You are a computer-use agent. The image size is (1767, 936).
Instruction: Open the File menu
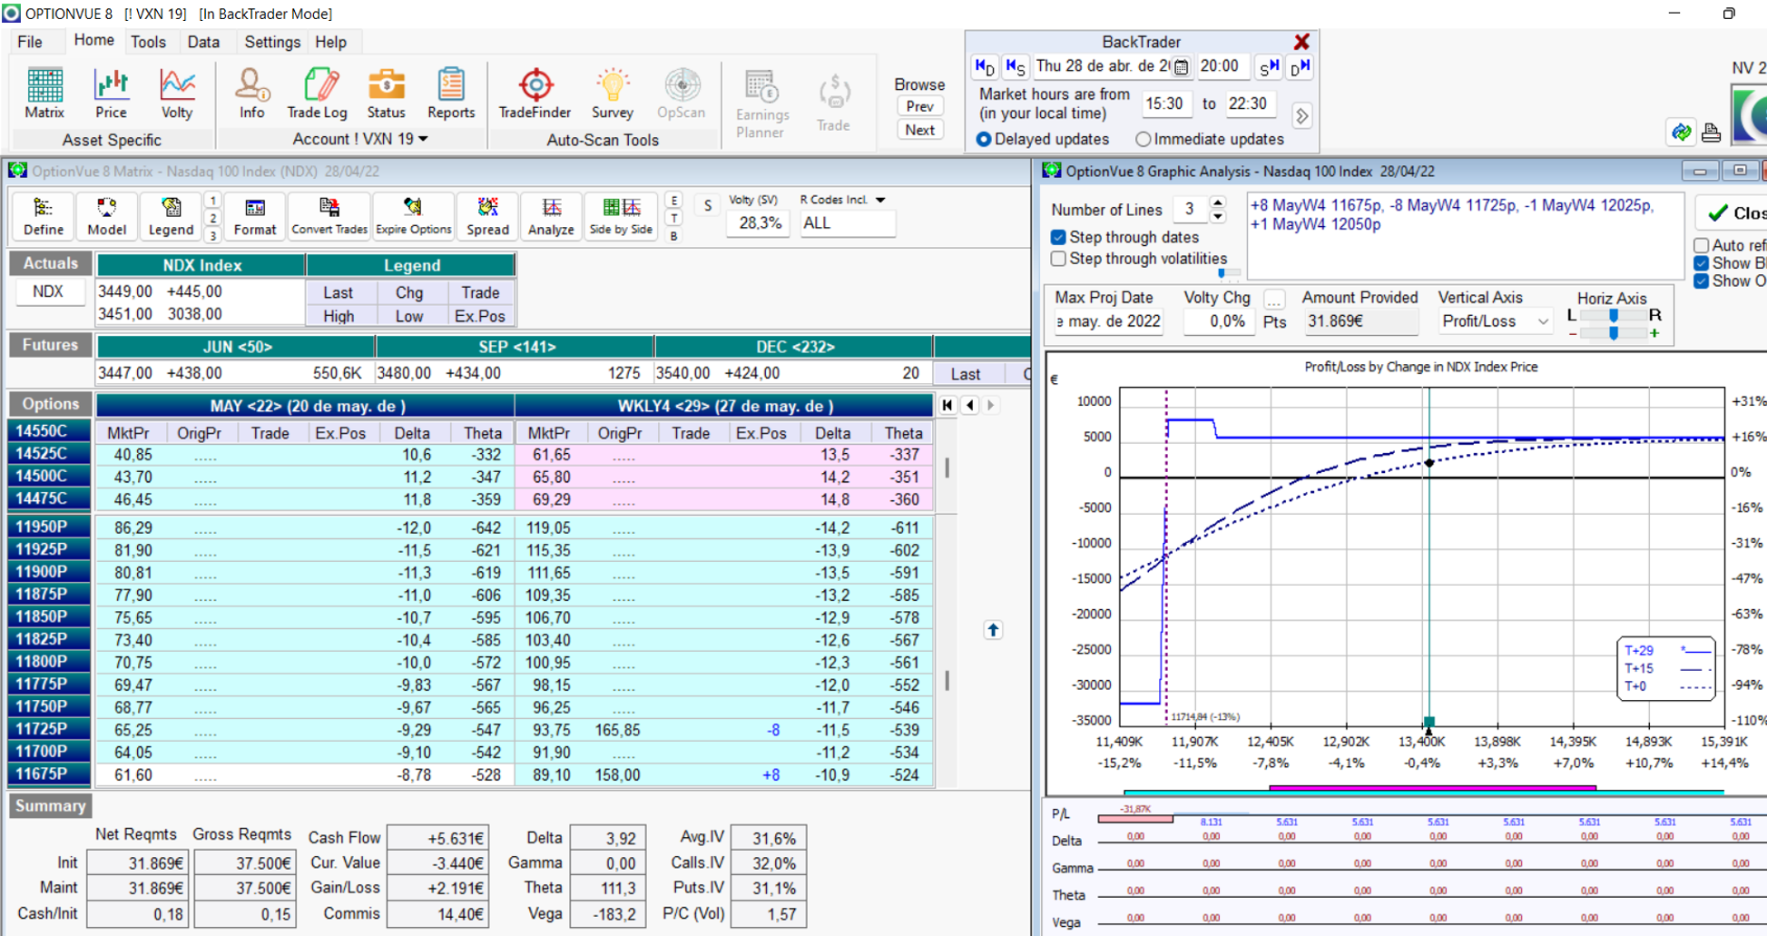click(30, 42)
